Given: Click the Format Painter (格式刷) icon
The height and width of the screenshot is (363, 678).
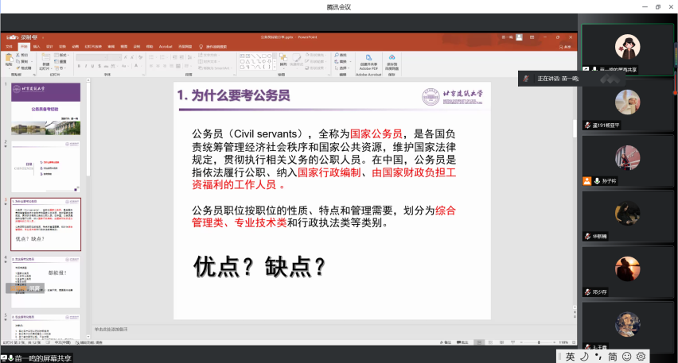Looking at the screenshot, I should pos(24,68).
